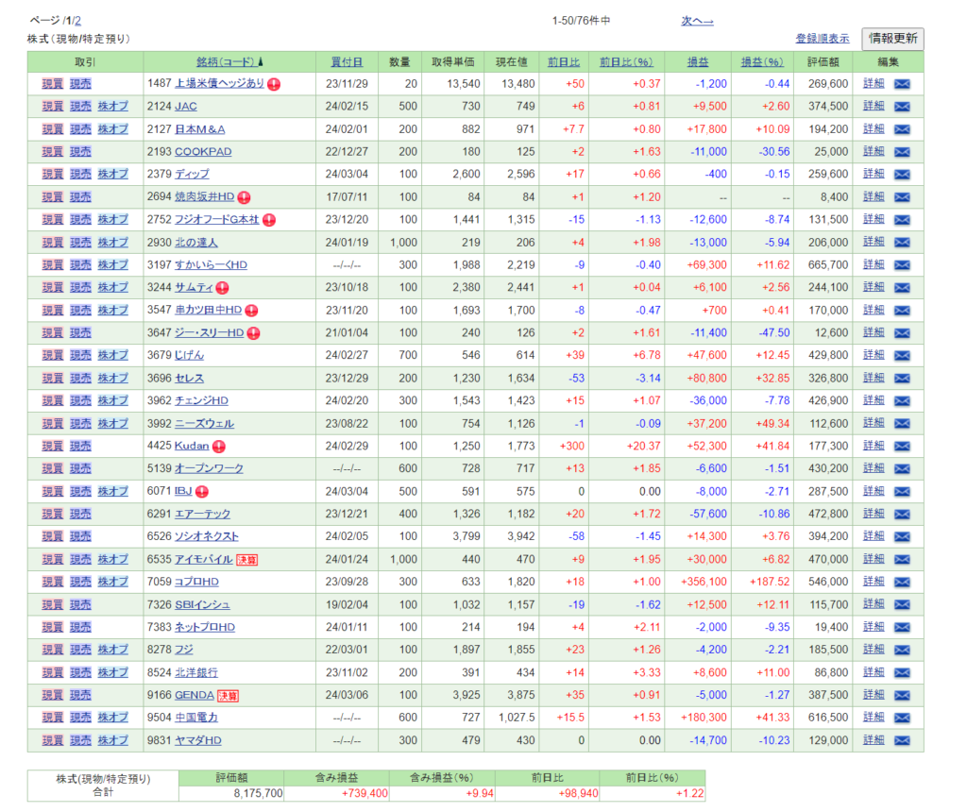Click the 決算 badge beside アイモバイル
Viewport: 967px width, 812px height.
(246, 560)
